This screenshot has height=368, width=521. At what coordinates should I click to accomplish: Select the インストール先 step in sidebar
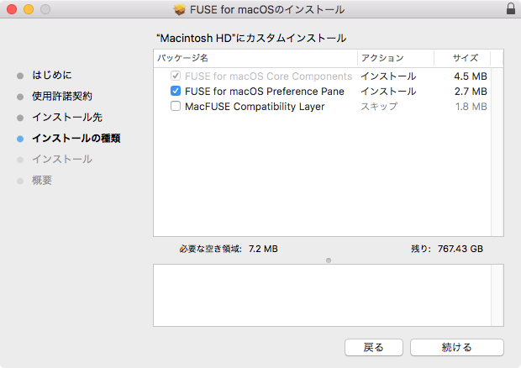pyautogui.click(x=67, y=118)
